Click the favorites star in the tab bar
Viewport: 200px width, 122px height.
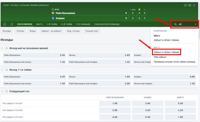click(12, 24)
